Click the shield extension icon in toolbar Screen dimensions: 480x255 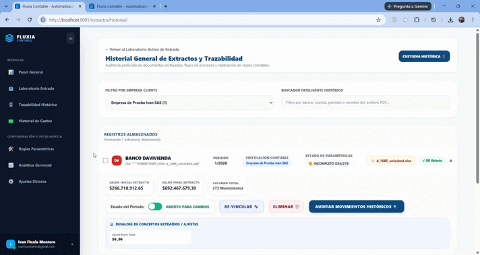(x=394, y=20)
